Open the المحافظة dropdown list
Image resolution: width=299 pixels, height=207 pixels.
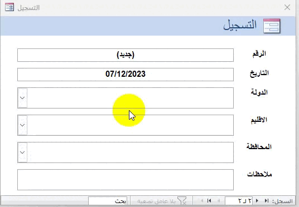click(x=22, y=152)
